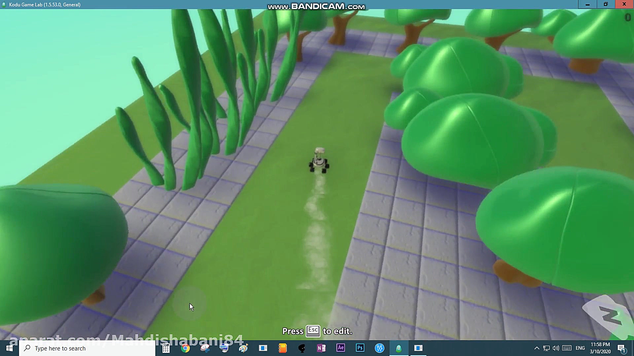This screenshot has height=356, width=634.
Task: Launch Photoshop from the taskbar
Action: (x=360, y=348)
